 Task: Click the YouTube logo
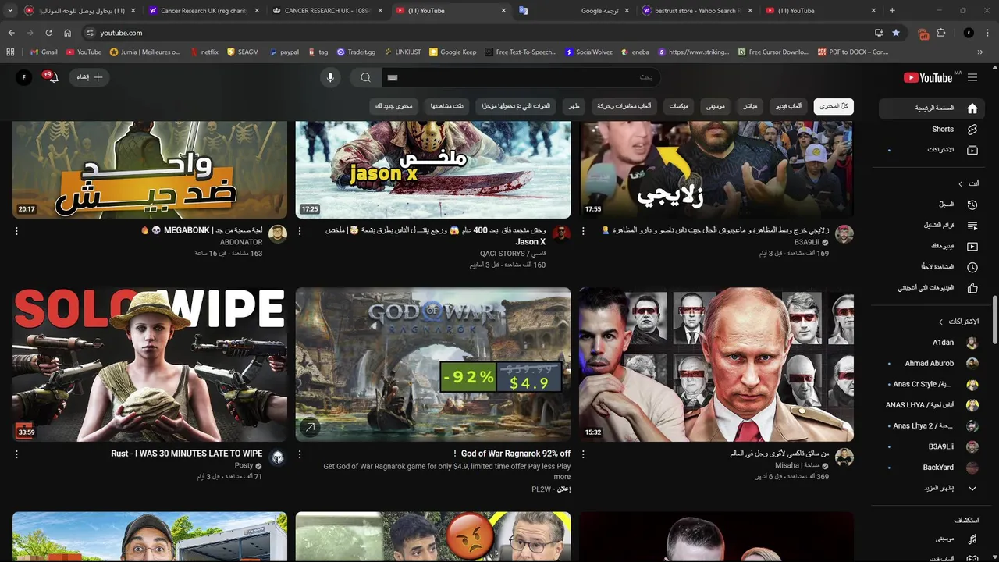928,77
